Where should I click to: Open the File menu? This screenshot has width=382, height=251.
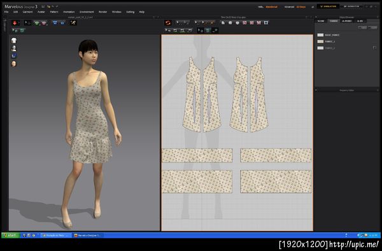6,12
